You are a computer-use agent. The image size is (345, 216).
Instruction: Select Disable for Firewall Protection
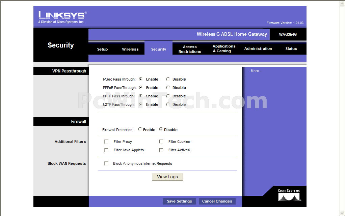tap(161, 129)
